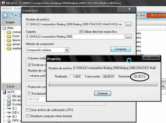Image resolution: width=166 pixels, height=123 pixels.
Task: Select the directx folder in image tree
Action: coord(16,40)
